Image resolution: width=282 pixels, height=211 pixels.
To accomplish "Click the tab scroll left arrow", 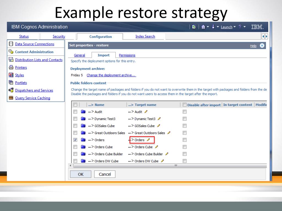I will (x=263, y=37).
